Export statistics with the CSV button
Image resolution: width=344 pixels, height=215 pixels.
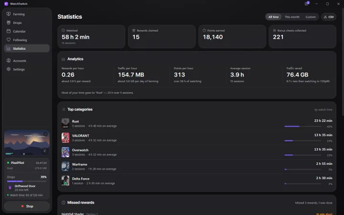pos(329,17)
